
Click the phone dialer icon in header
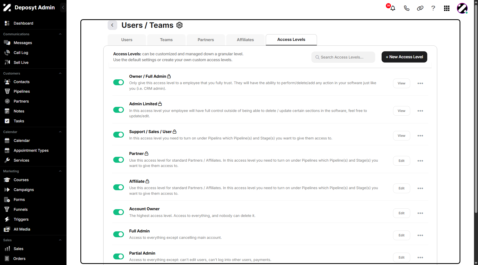click(x=406, y=8)
